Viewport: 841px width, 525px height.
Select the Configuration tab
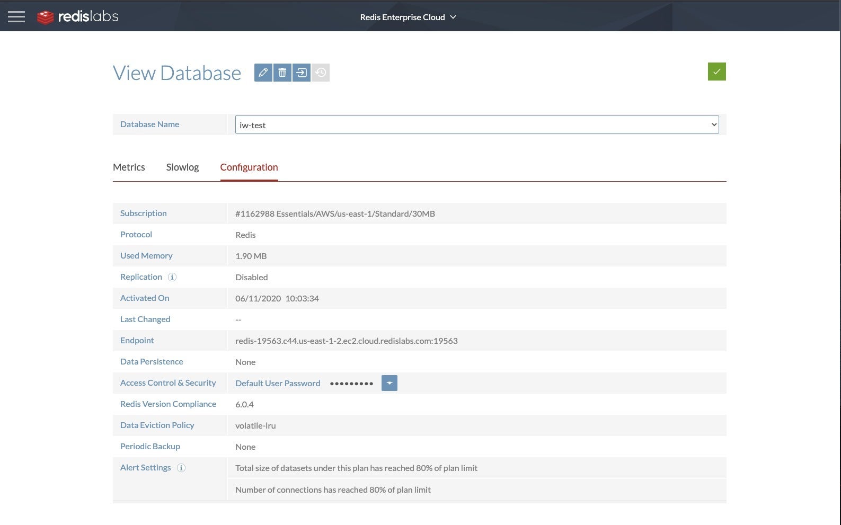249,167
